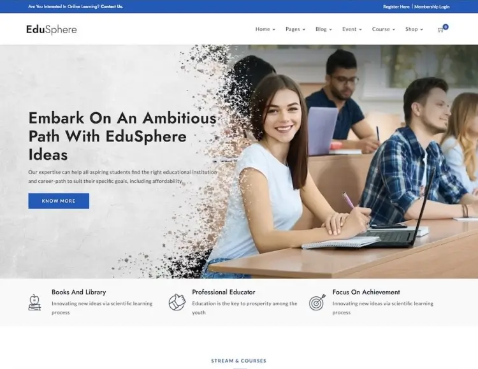
Task: Click the Books And Library apple icon
Action: pyautogui.click(x=34, y=303)
